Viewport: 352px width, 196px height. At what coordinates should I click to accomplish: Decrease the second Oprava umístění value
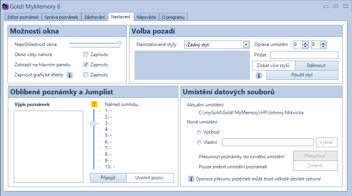click(x=323, y=46)
